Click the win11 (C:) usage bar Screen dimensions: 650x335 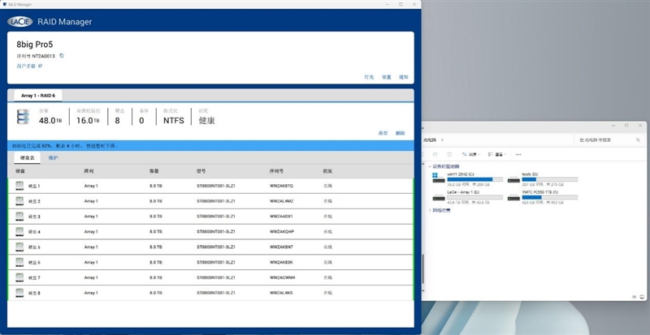point(475,179)
